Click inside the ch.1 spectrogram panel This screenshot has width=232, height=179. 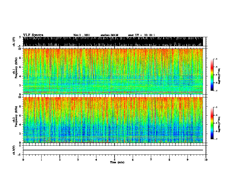(x=113, y=71)
